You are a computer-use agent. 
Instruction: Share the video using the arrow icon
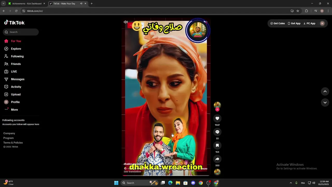coord(217,159)
